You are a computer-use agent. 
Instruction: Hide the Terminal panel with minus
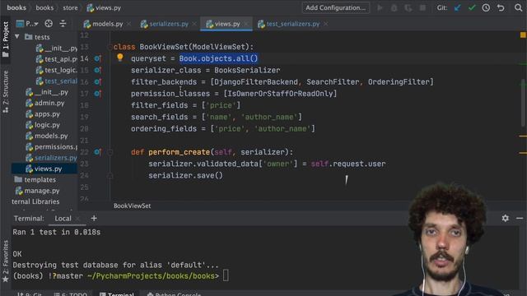pos(520,218)
